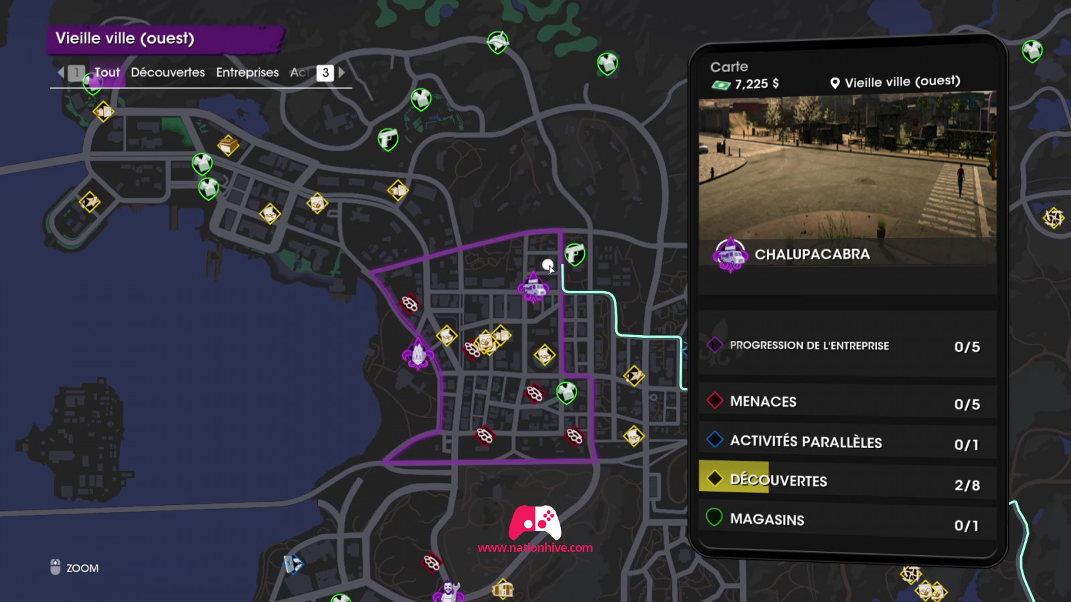Select the Tout filter tab
Viewport: 1071px width, 602px height.
click(x=107, y=72)
